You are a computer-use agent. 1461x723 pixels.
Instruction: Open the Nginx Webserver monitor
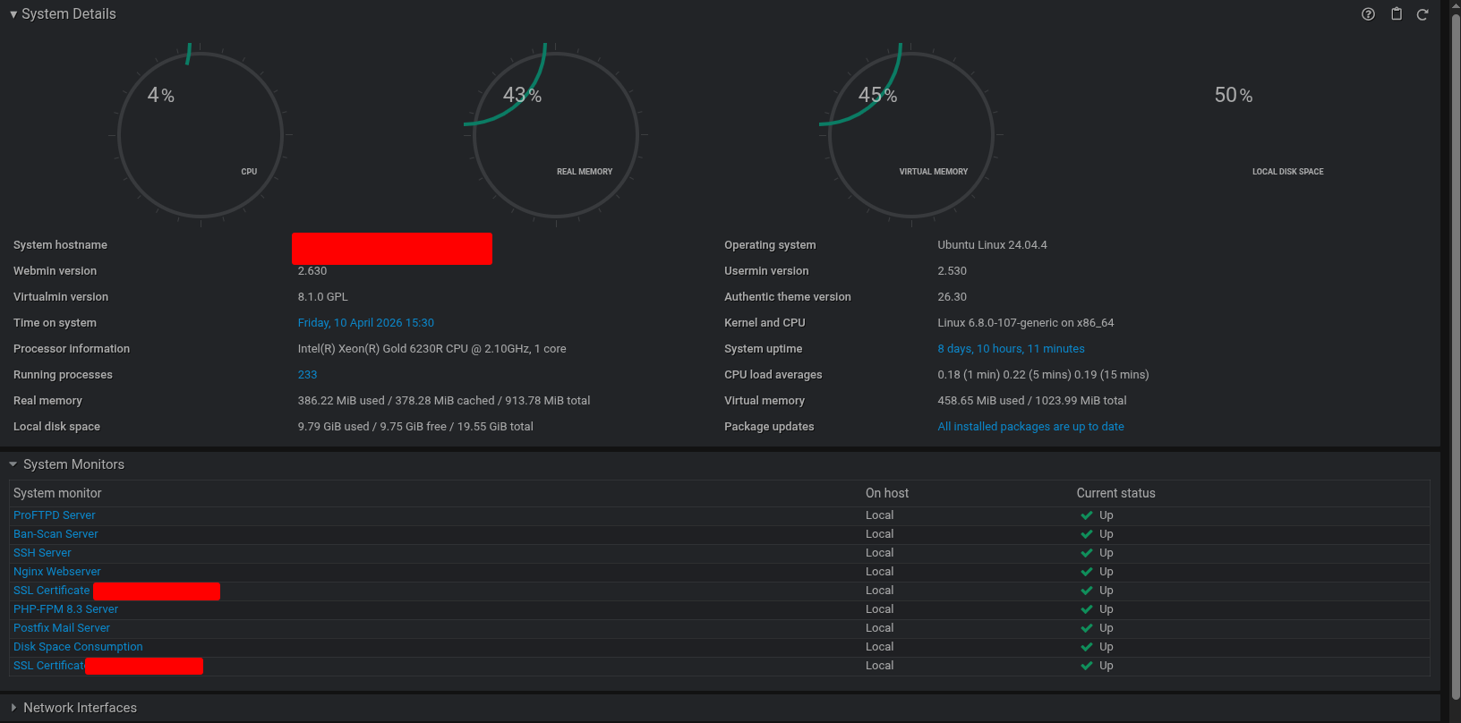click(x=56, y=572)
